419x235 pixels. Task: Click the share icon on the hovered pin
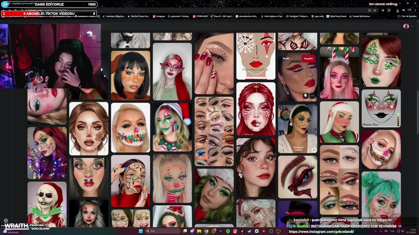tap(305, 96)
